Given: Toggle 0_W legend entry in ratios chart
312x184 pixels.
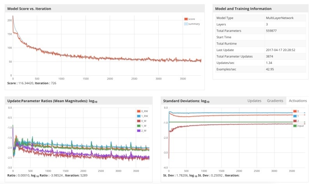Looking at the screenshot, I should pos(142,121).
